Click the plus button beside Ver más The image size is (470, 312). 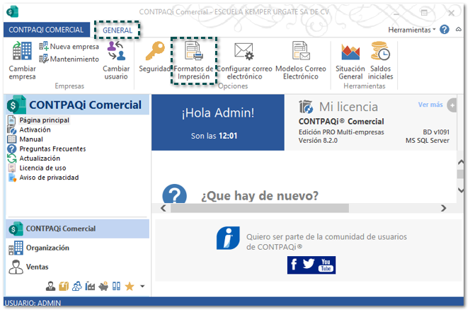tap(452, 105)
